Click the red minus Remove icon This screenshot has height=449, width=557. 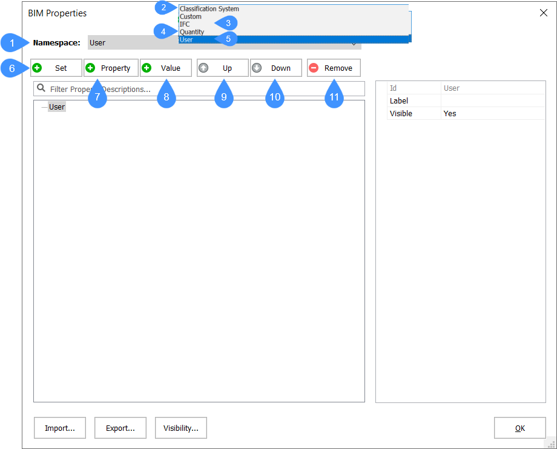click(314, 68)
